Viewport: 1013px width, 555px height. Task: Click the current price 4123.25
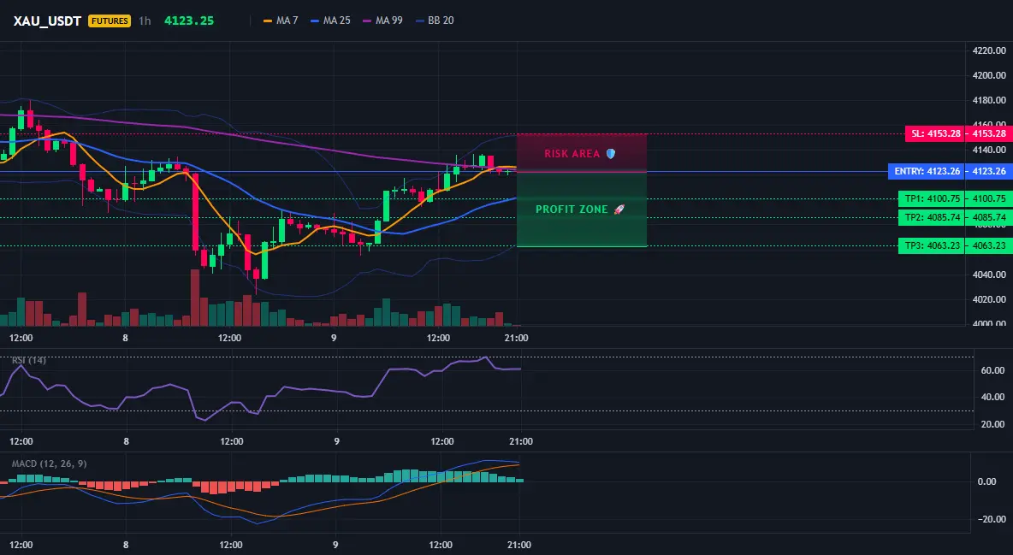[188, 21]
